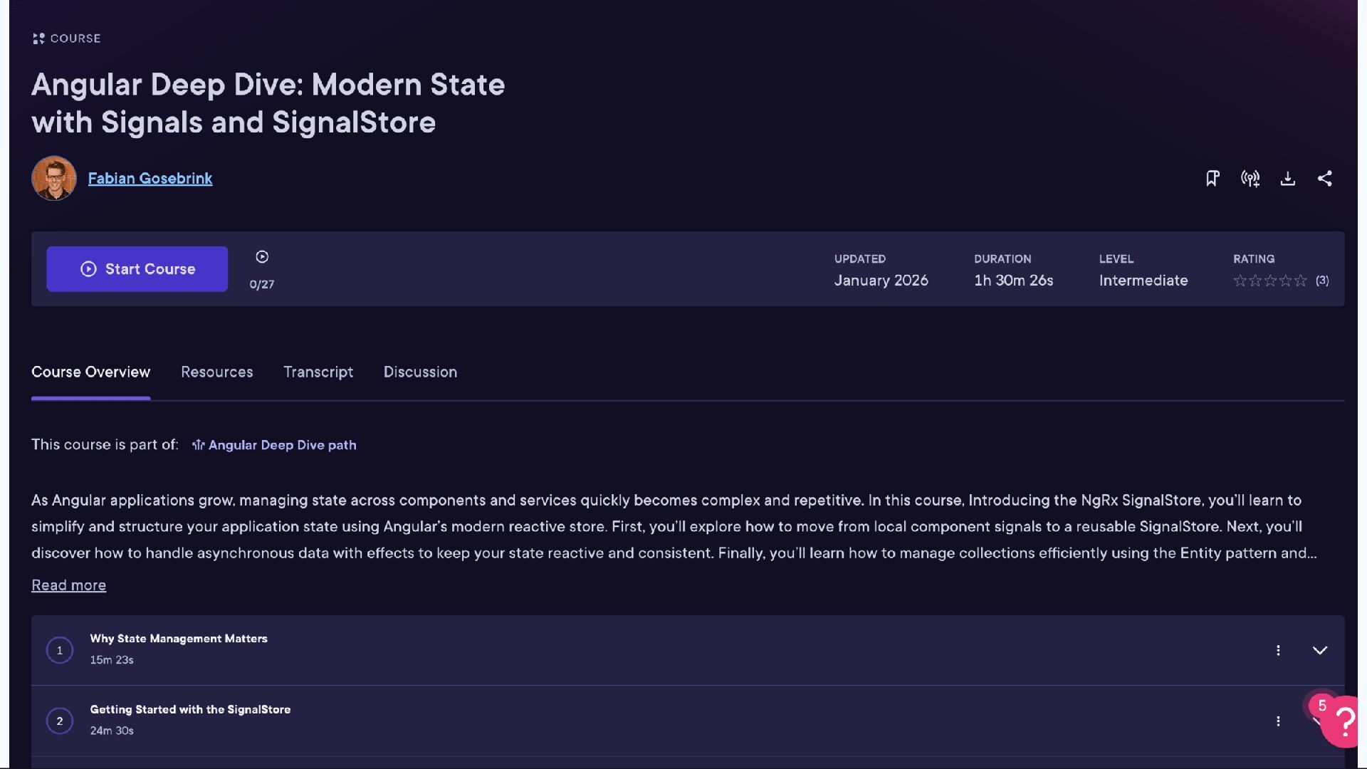This screenshot has height=769, width=1367.
Task: Click the broadcast signal icon near bookmark
Action: click(1250, 178)
